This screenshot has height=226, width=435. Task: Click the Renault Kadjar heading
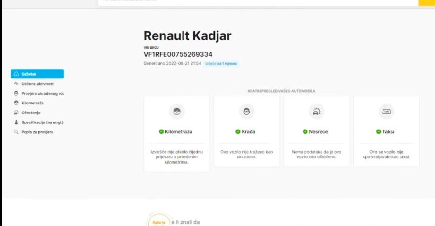click(187, 35)
